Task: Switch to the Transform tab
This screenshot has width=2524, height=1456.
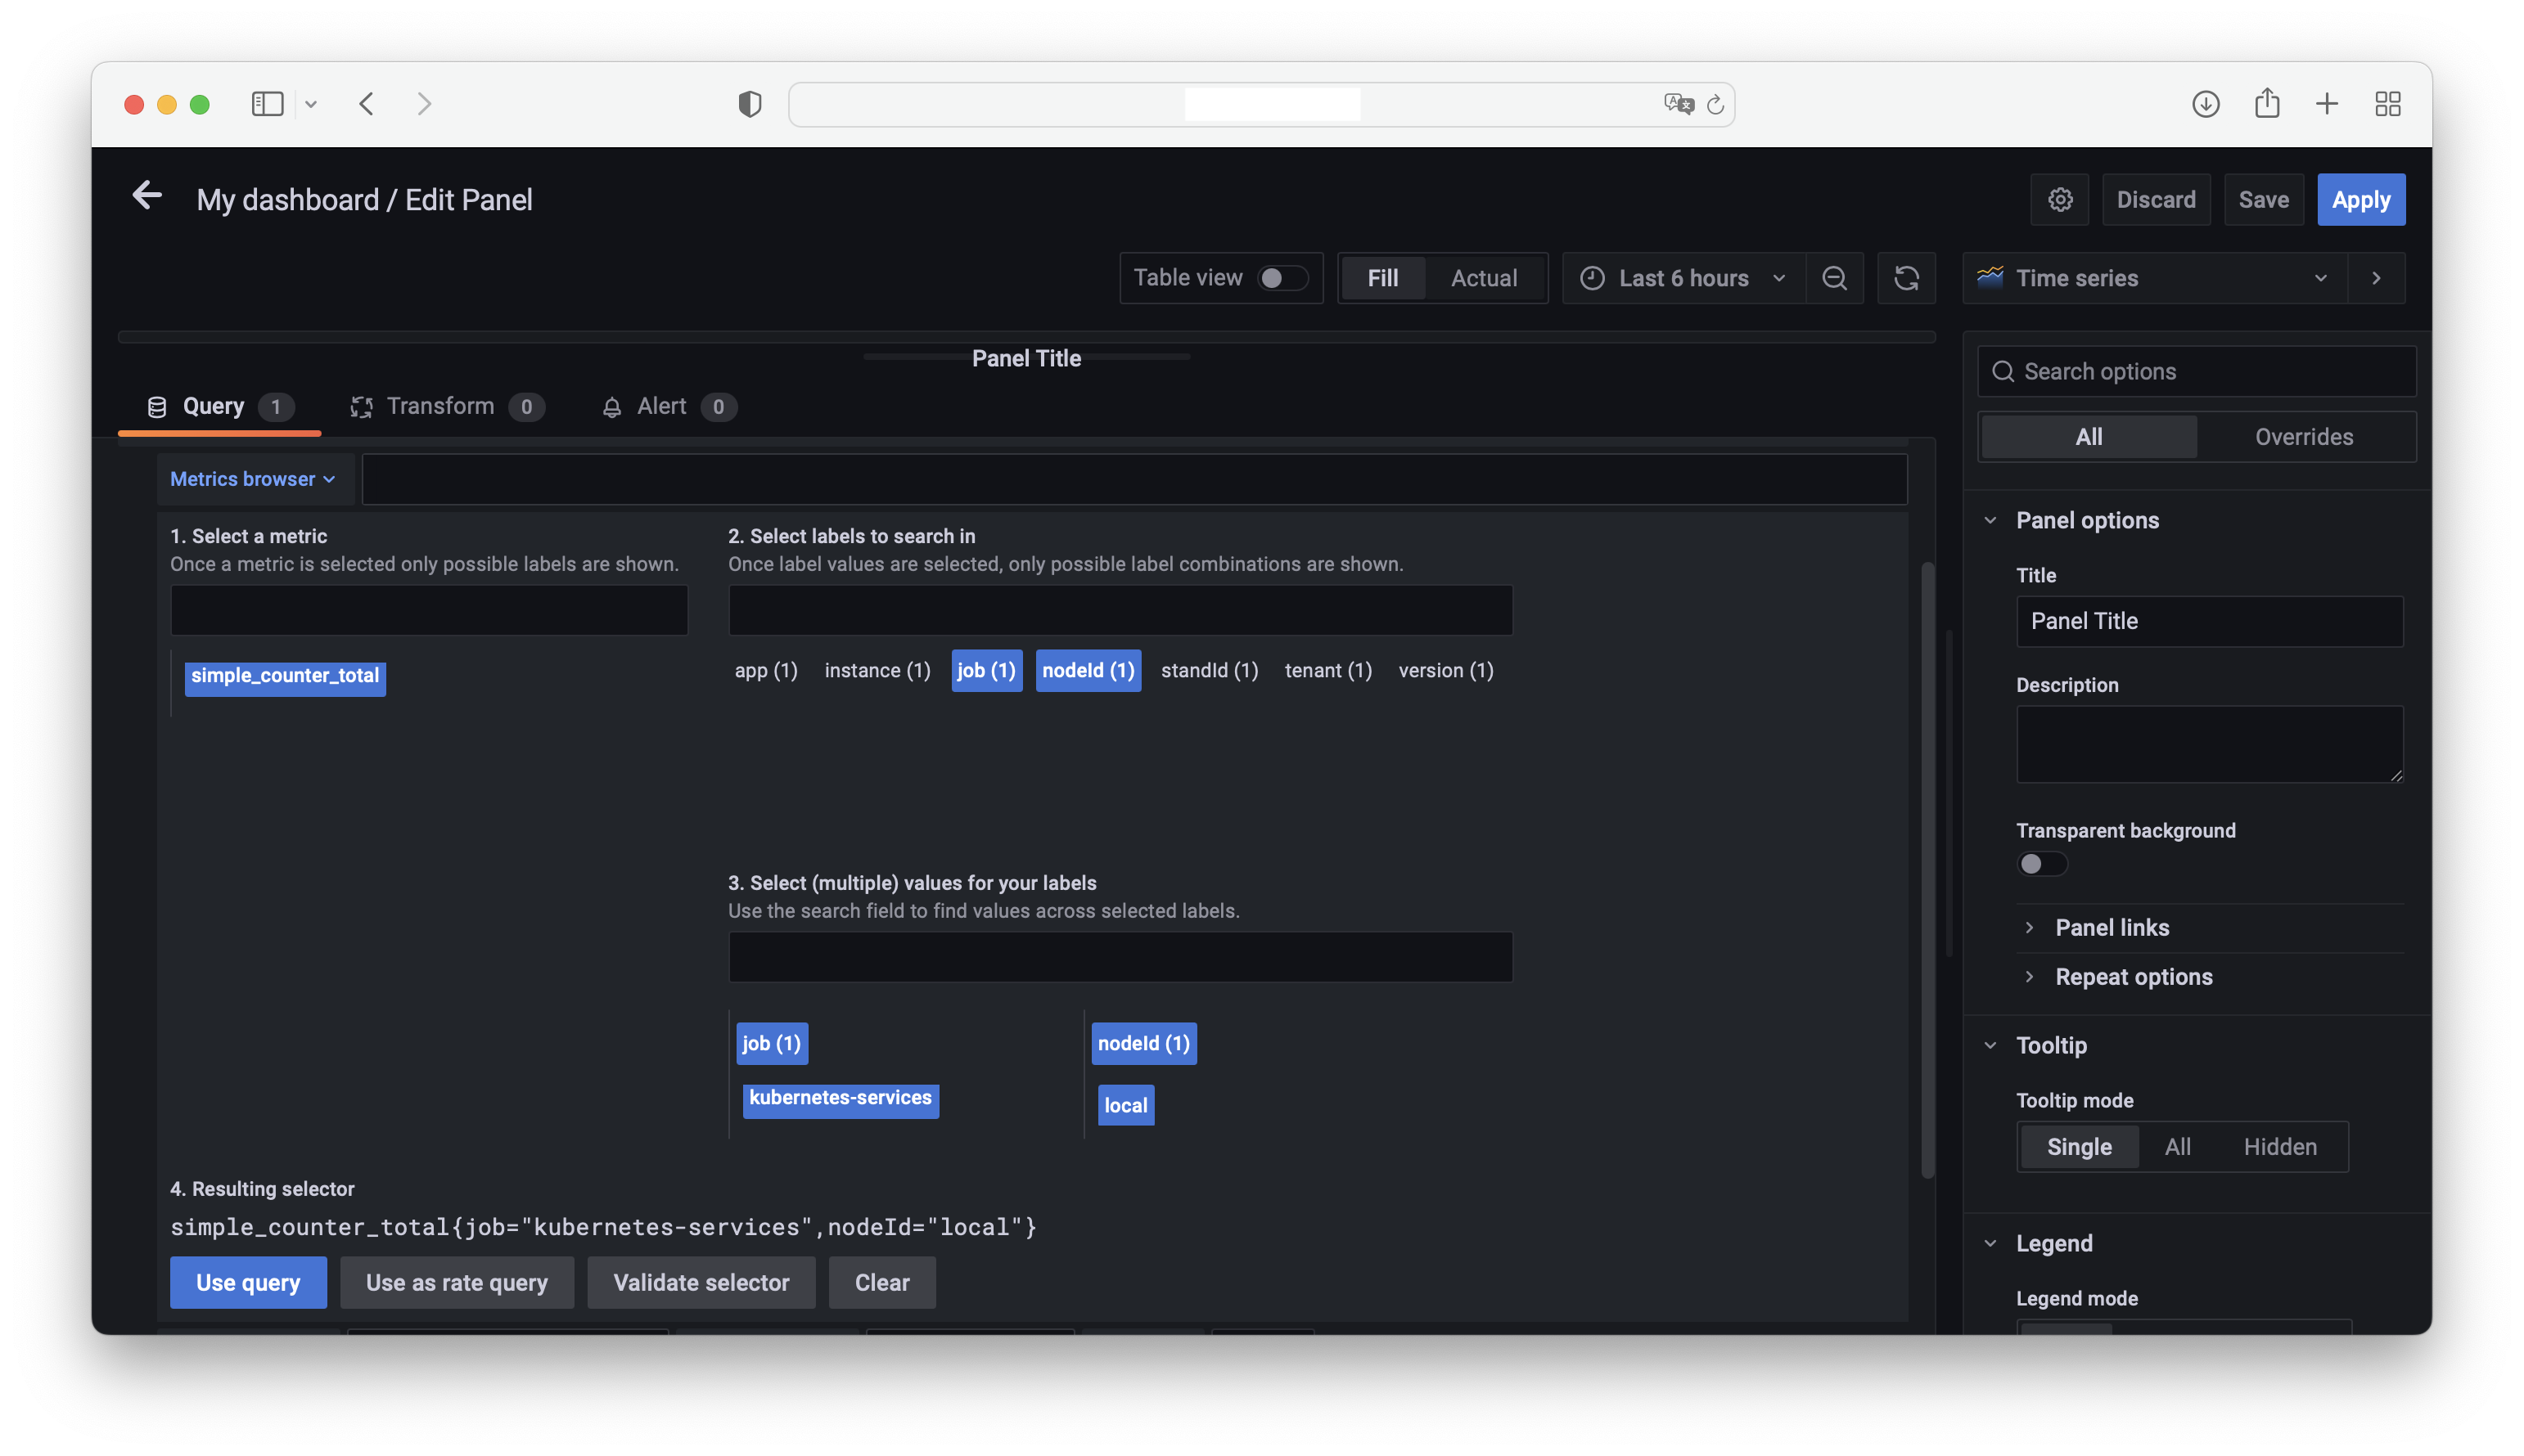Action: coord(446,406)
